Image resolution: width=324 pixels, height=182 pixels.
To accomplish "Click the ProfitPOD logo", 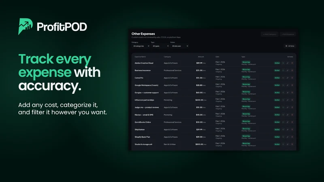I will (53, 27).
